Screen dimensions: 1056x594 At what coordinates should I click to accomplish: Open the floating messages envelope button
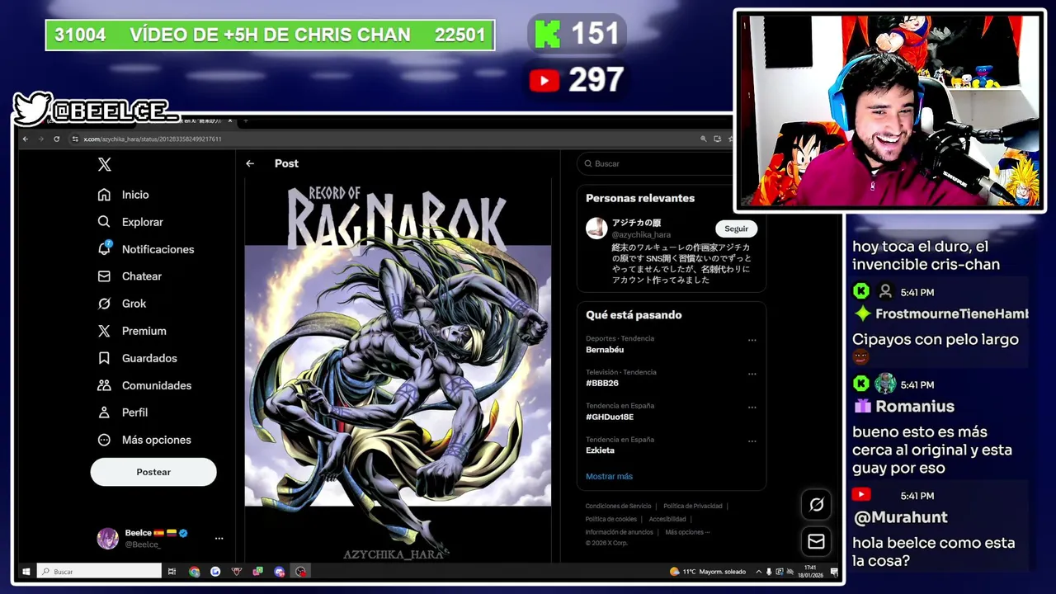817,541
